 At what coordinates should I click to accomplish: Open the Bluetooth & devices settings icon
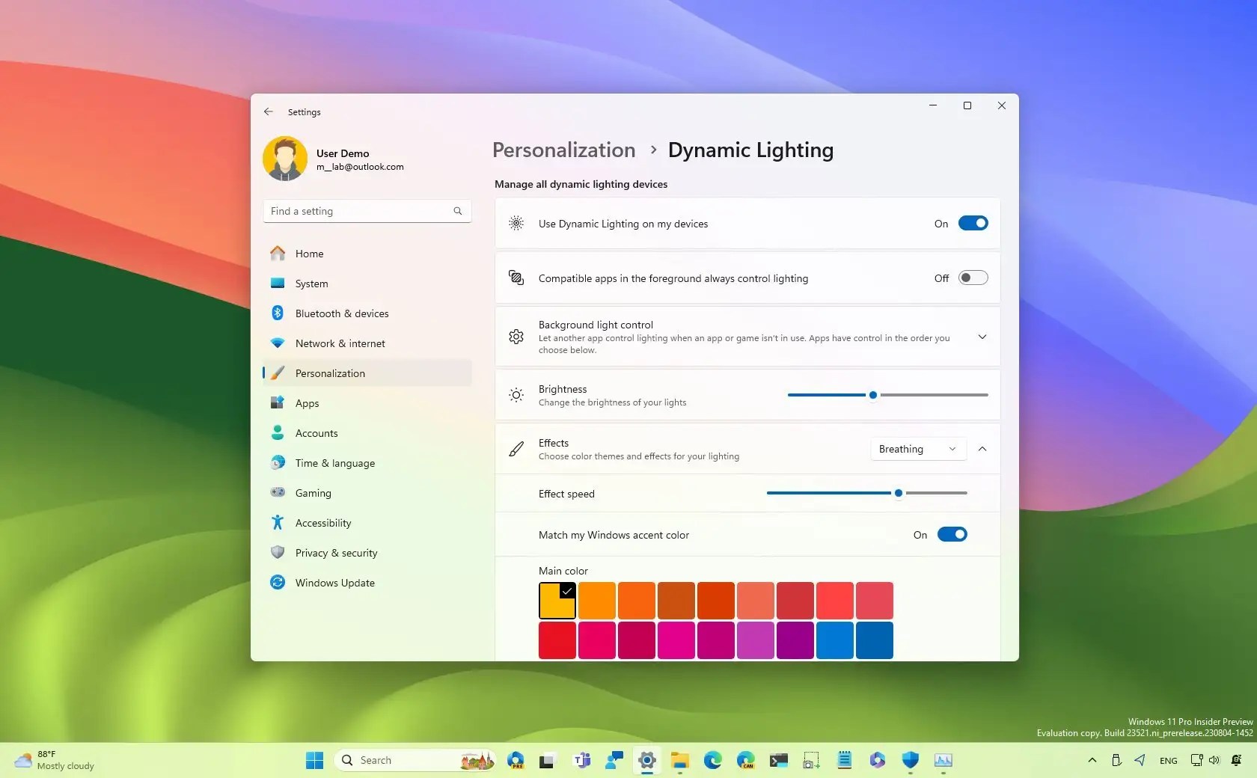point(277,313)
